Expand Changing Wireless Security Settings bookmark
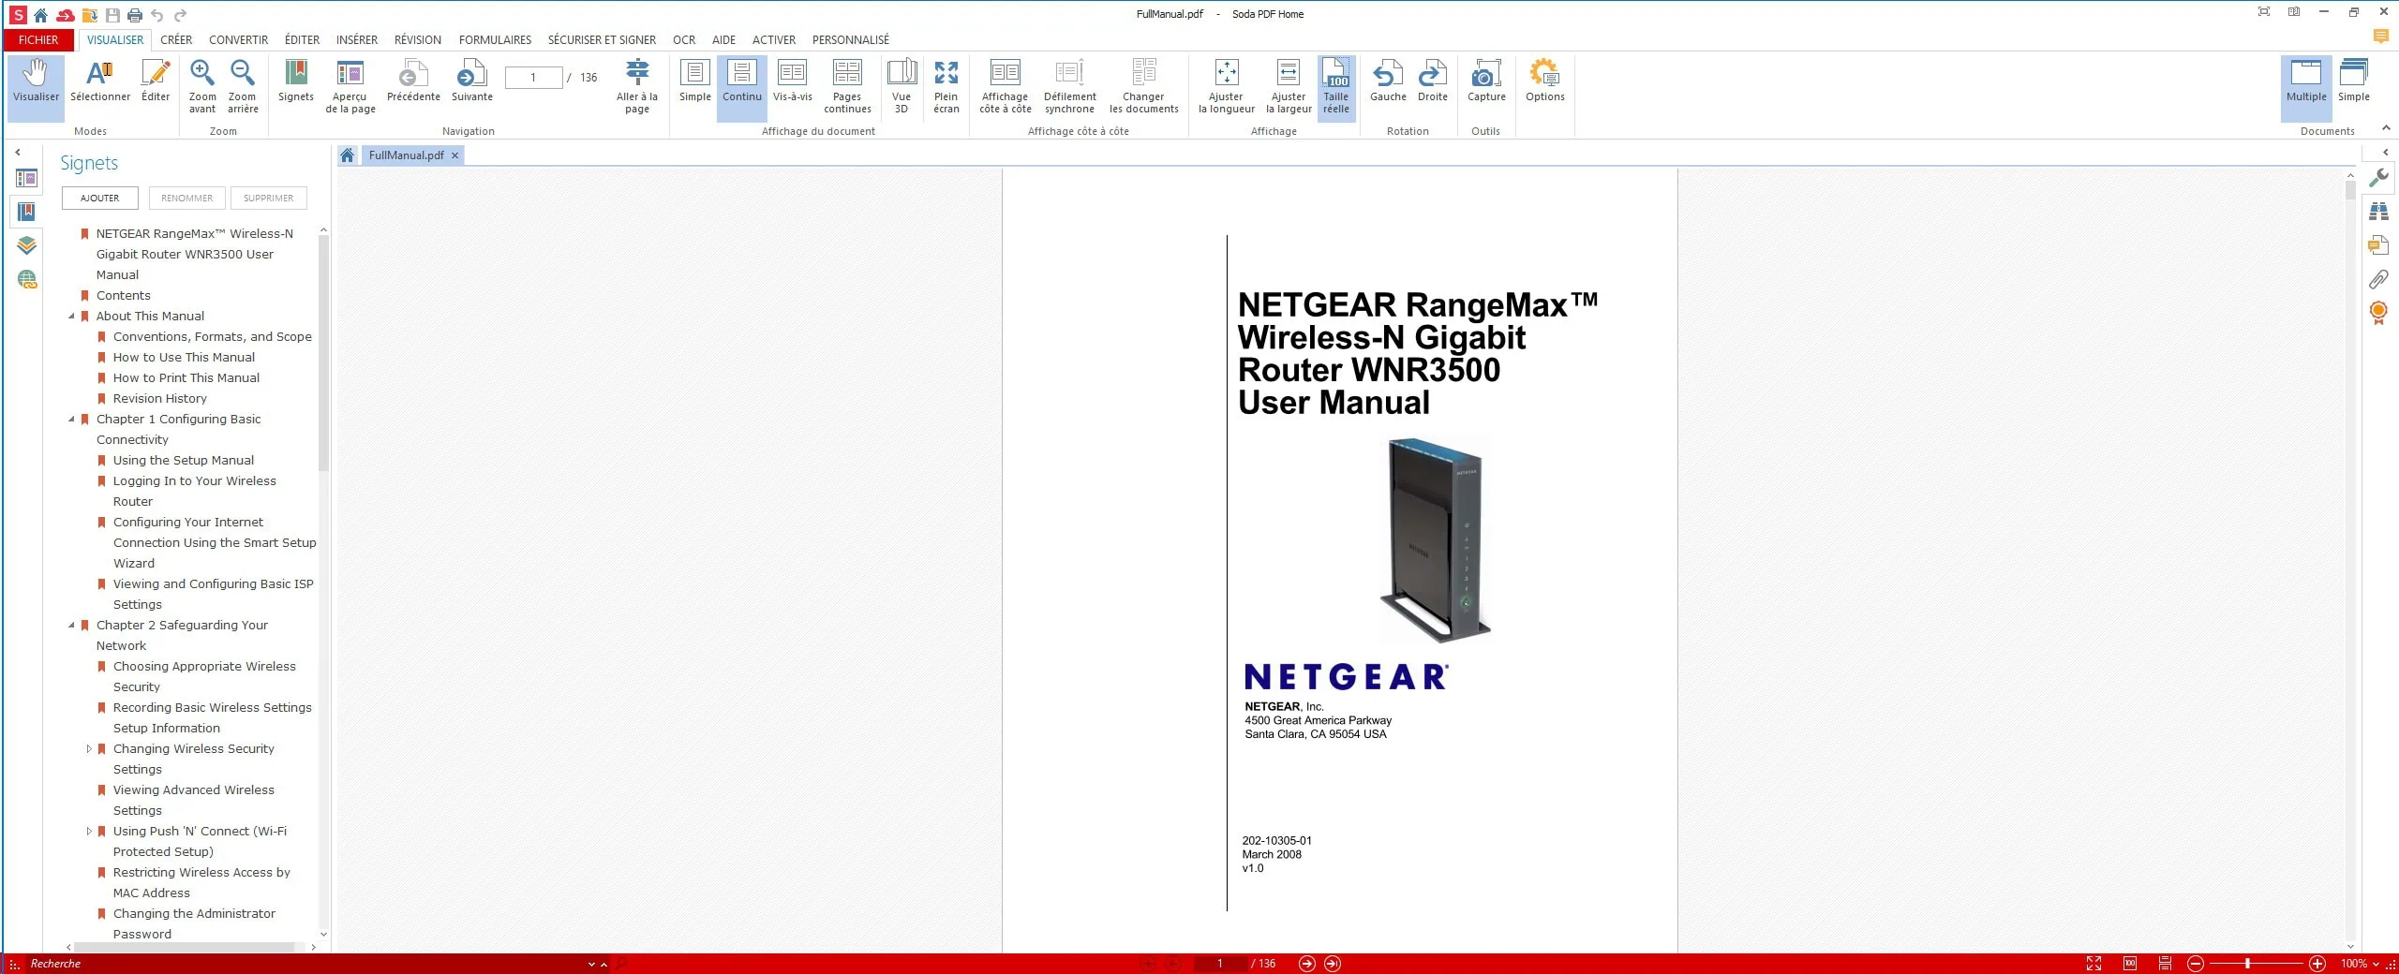The image size is (2399, 974). point(89,749)
